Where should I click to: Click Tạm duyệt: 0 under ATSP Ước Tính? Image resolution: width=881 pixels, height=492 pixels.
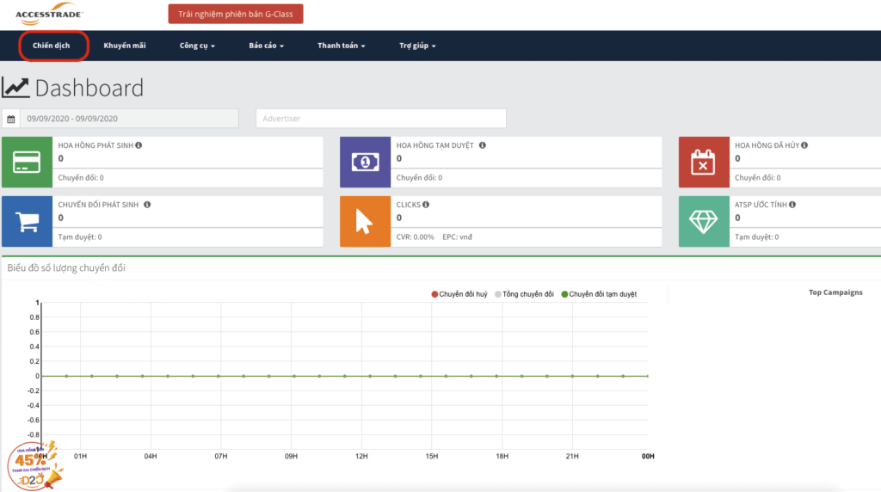click(757, 237)
